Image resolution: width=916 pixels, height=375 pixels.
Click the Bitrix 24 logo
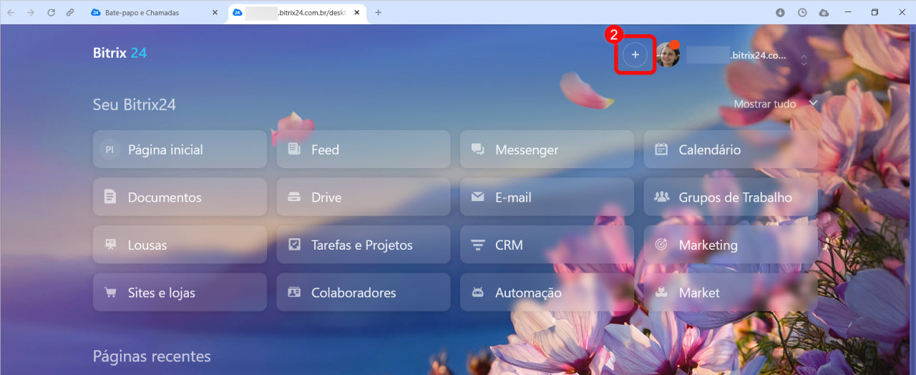(120, 53)
